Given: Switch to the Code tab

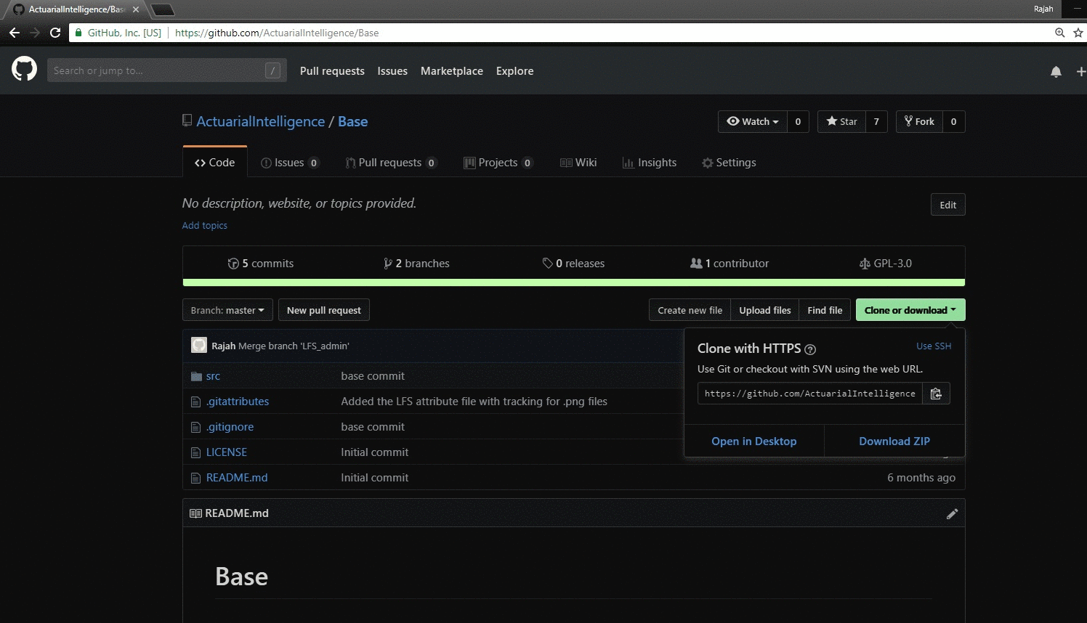Looking at the screenshot, I should [x=215, y=163].
